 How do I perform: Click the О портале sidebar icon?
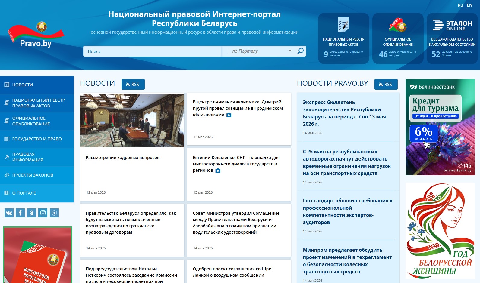point(7,193)
